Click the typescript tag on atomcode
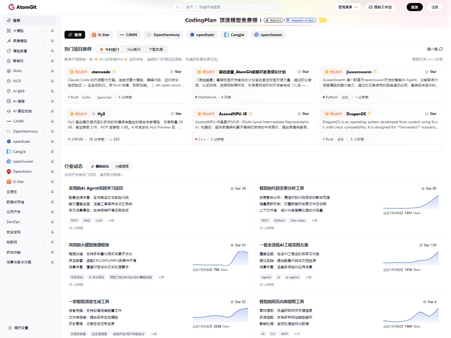This screenshot has width=451, height=338. pyautogui.click(x=104, y=97)
